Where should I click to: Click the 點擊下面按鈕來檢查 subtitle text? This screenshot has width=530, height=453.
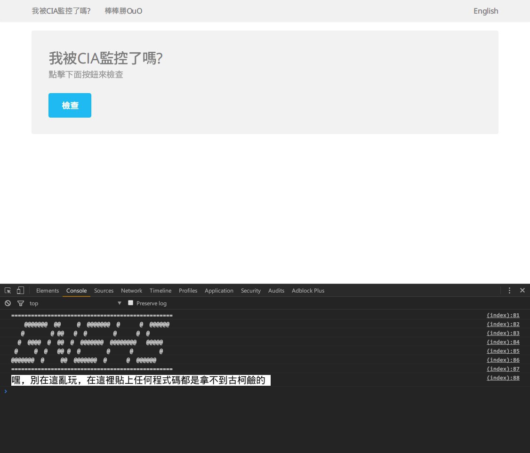[x=86, y=75]
